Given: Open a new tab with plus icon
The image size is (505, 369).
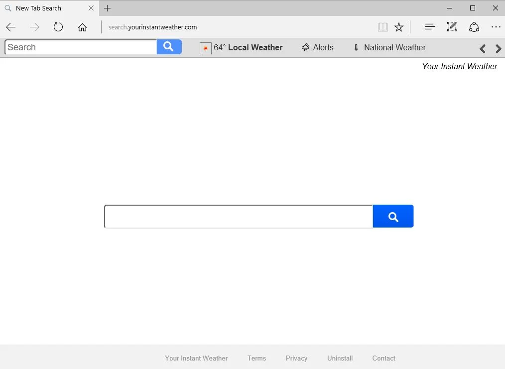Looking at the screenshot, I should pyautogui.click(x=107, y=8).
